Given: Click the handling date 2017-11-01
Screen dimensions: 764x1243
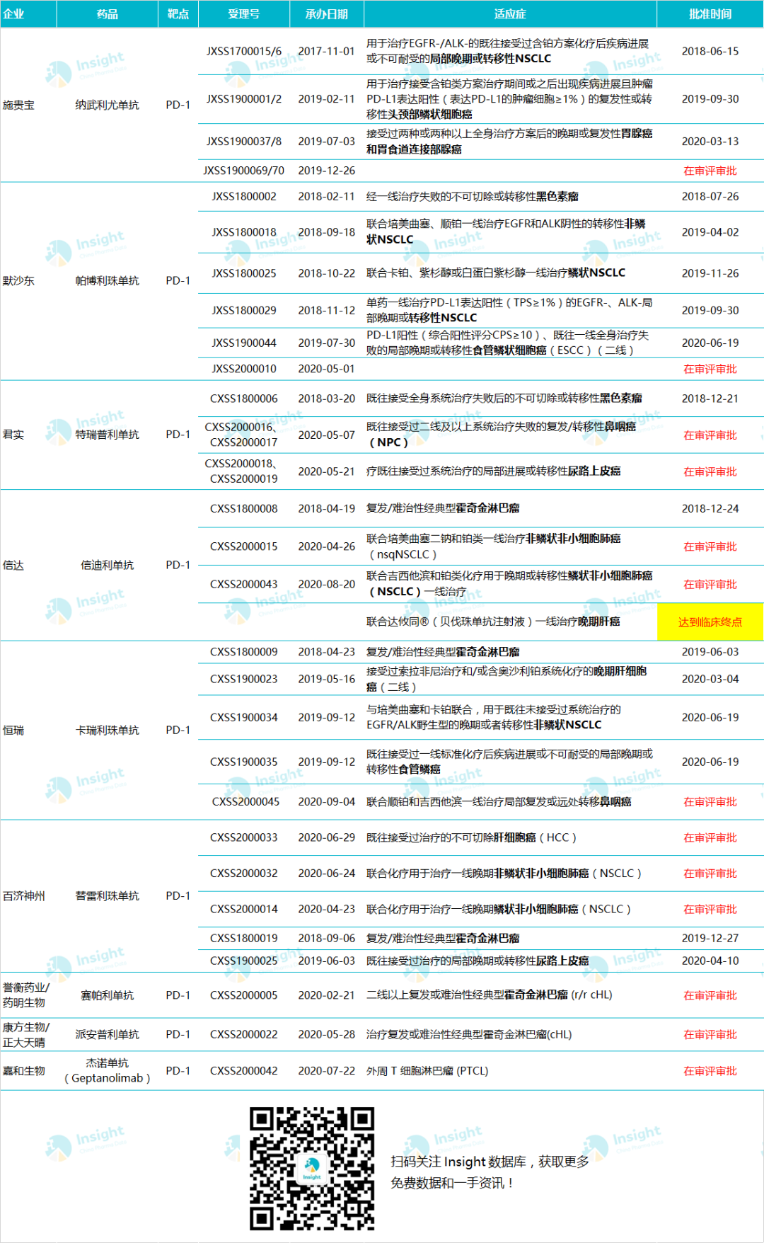Looking at the screenshot, I should coord(327,51).
